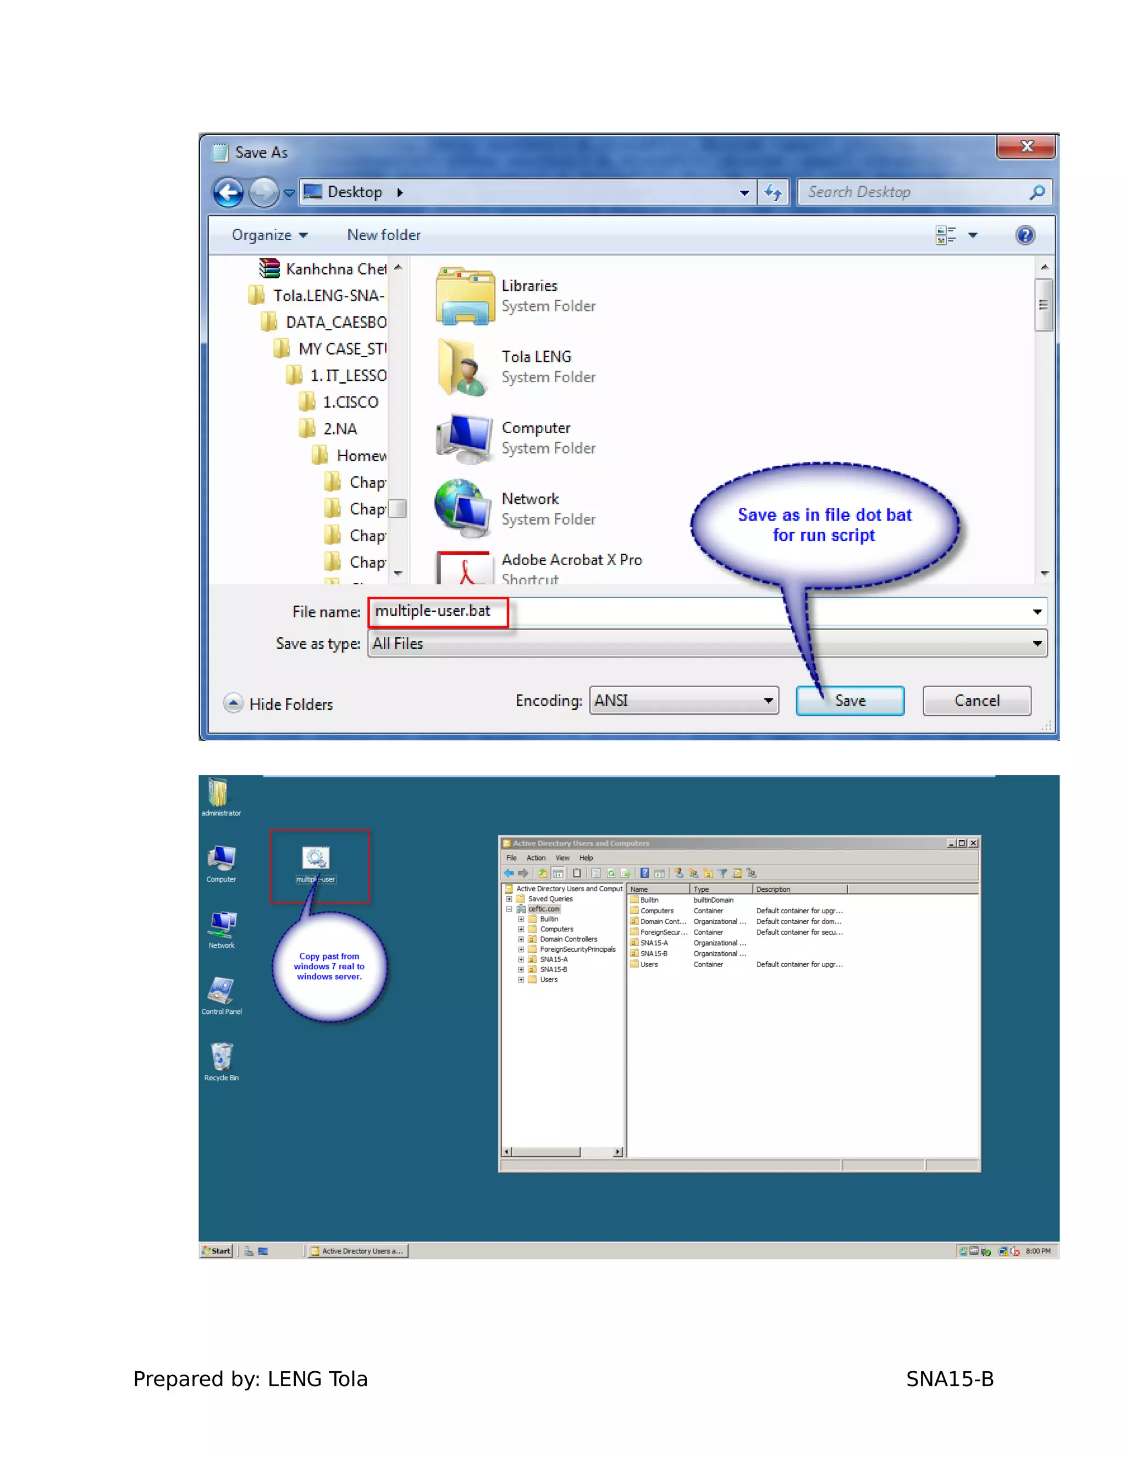Click the create new user icon in AD toolbar
The height and width of the screenshot is (1457, 1126).
click(679, 873)
